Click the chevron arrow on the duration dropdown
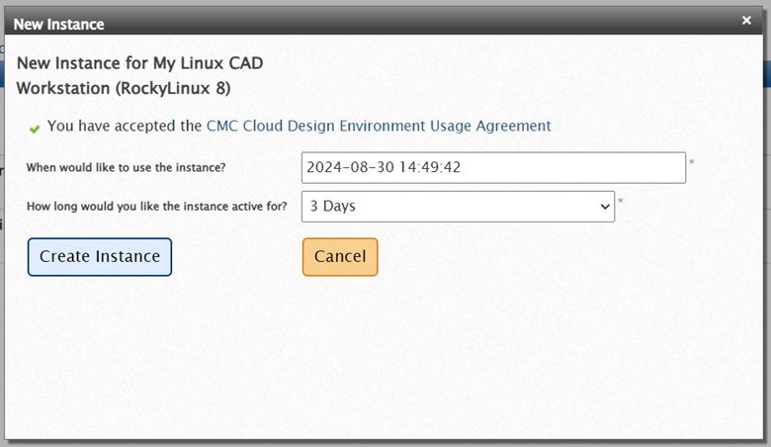The image size is (771, 447). (x=605, y=207)
